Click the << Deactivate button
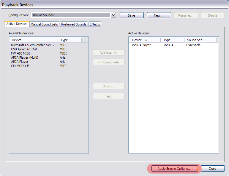 point(109,62)
